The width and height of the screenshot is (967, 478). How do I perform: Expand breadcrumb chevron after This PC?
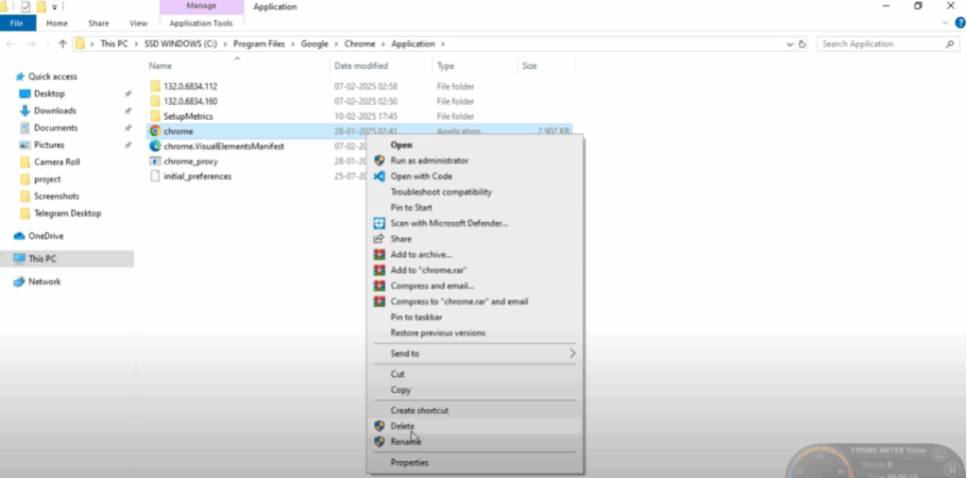coord(137,43)
